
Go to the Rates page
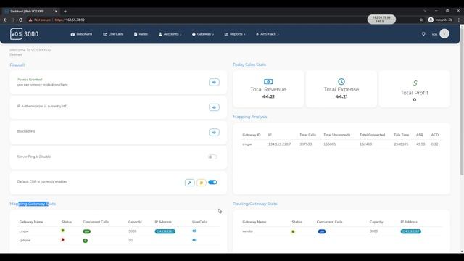click(141, 34)
